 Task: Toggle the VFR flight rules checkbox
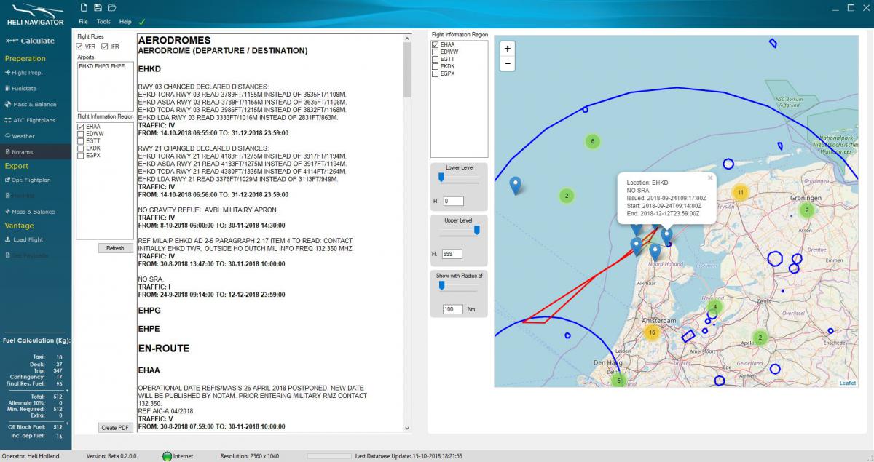[80, 47]
